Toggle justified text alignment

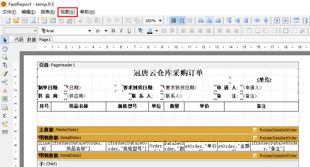coord(208,31)
